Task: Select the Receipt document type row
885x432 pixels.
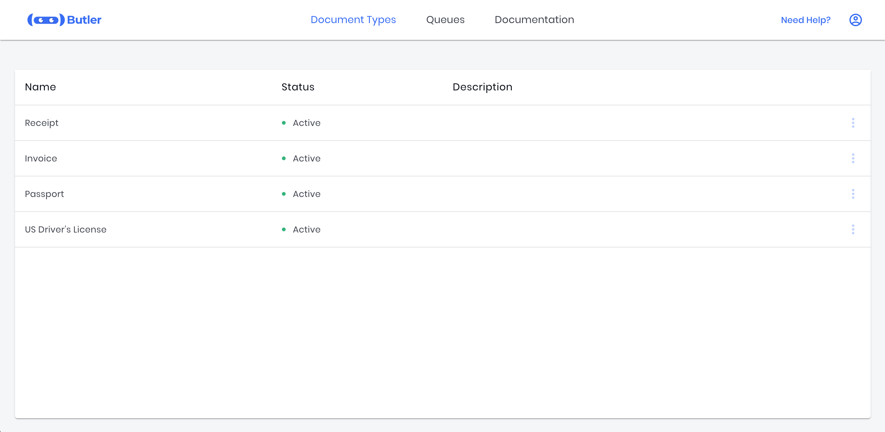Action: [x=442, y=123]
